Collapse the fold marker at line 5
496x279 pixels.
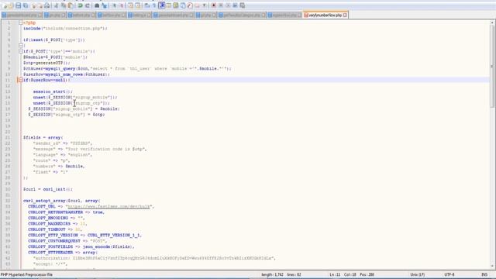click(21, 46)
